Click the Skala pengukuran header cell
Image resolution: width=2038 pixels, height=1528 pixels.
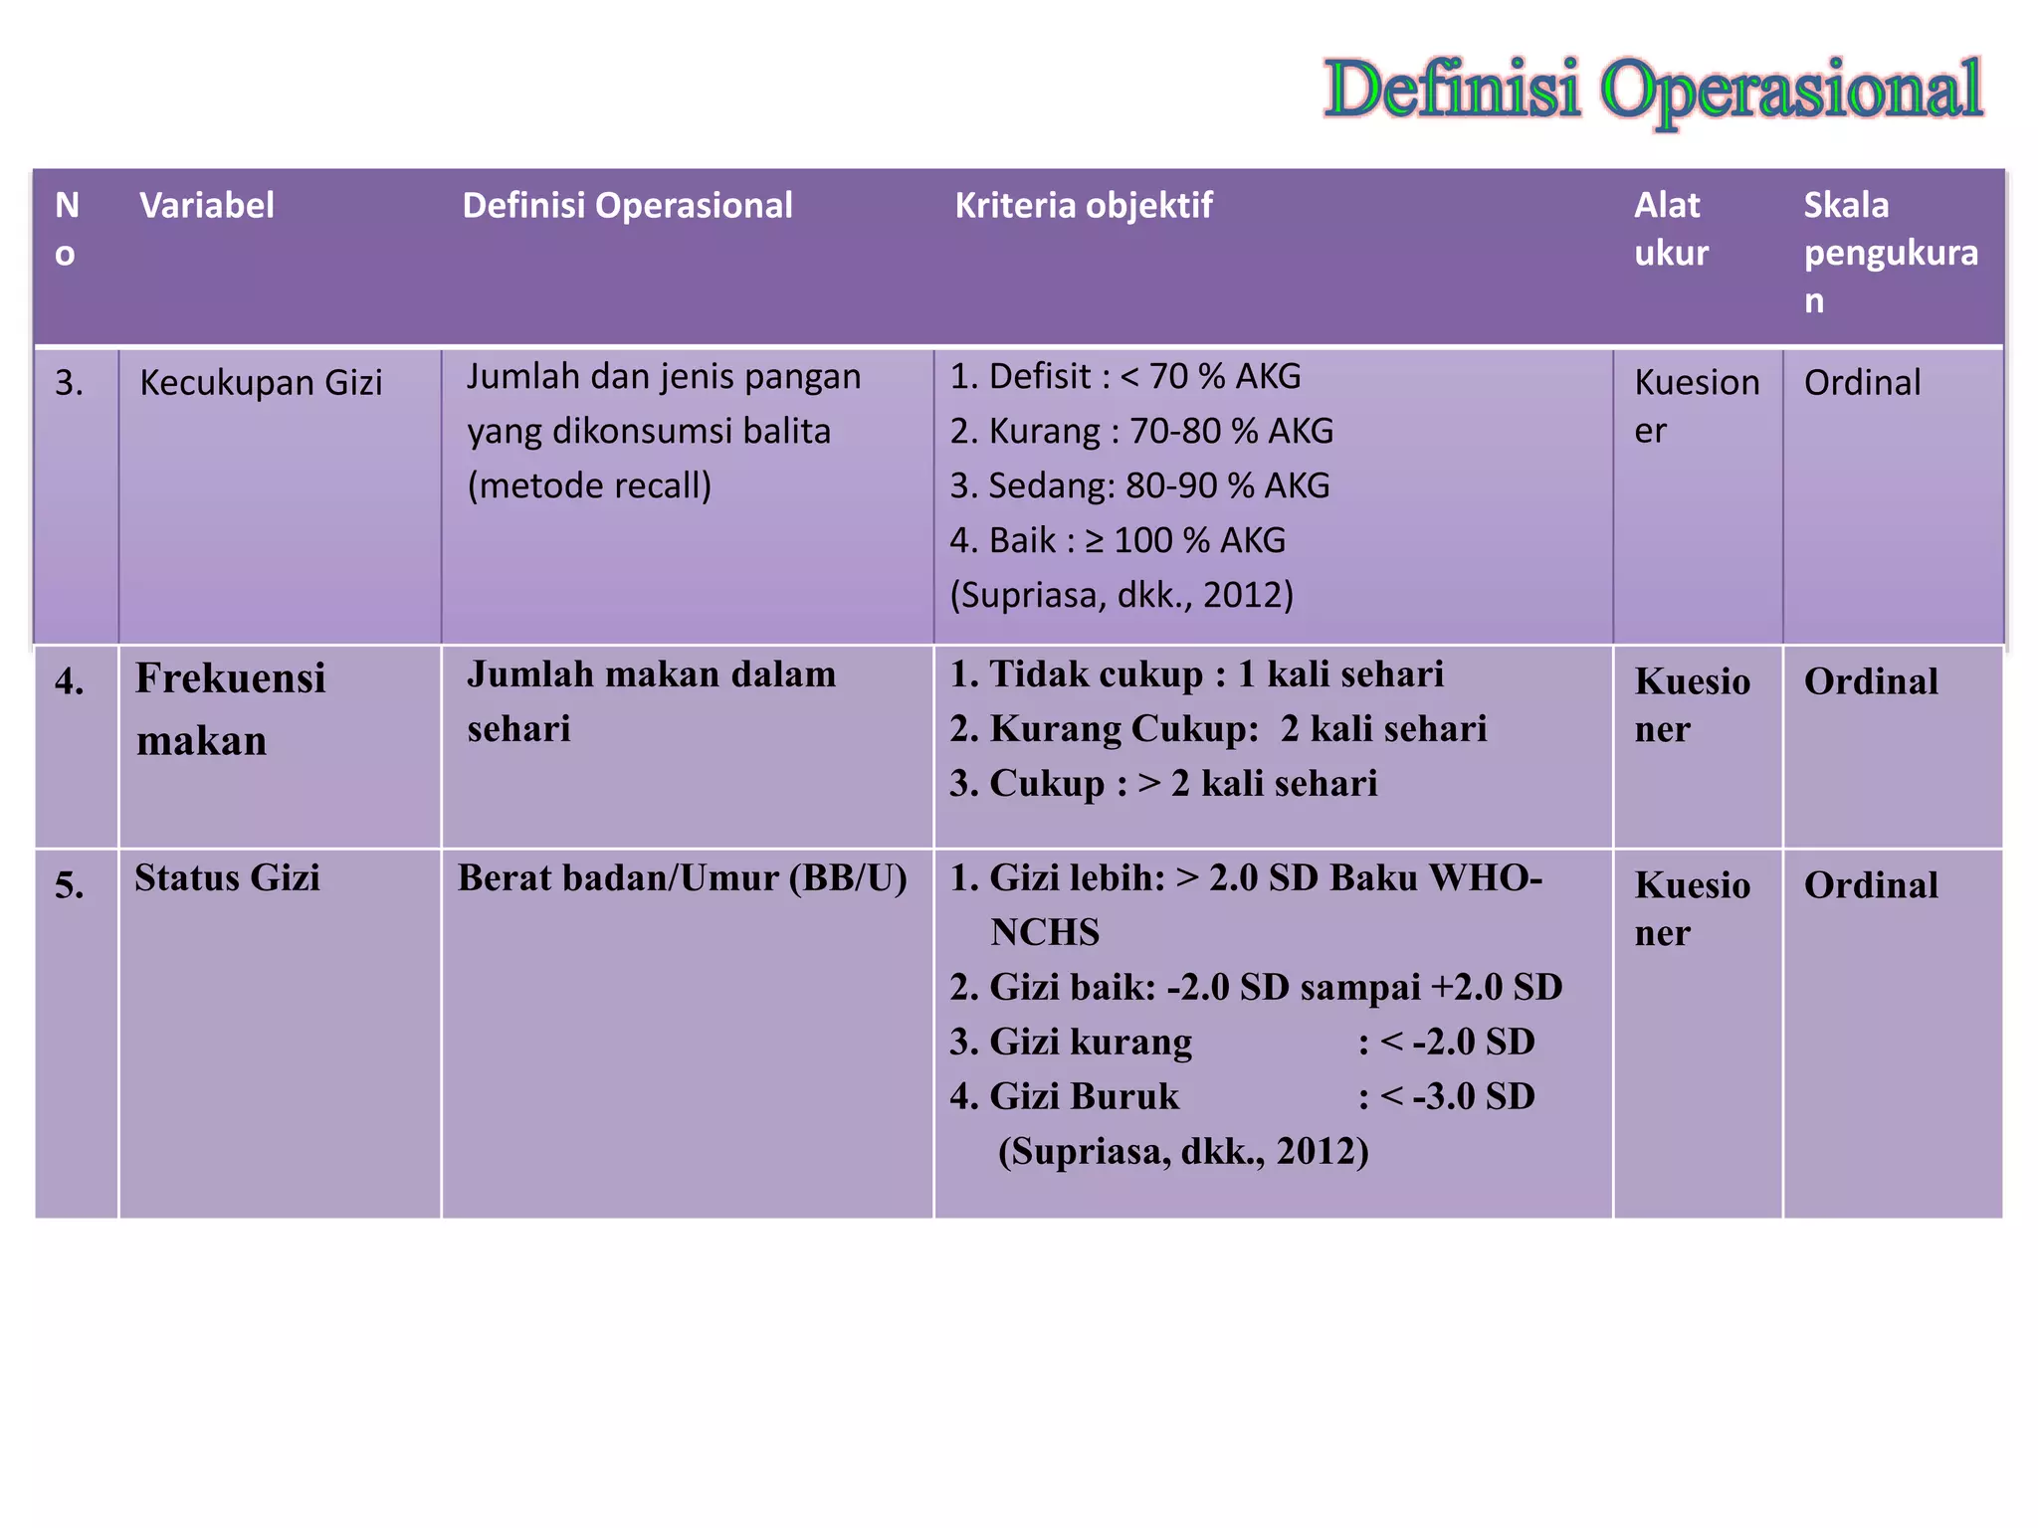point(1890,253)
